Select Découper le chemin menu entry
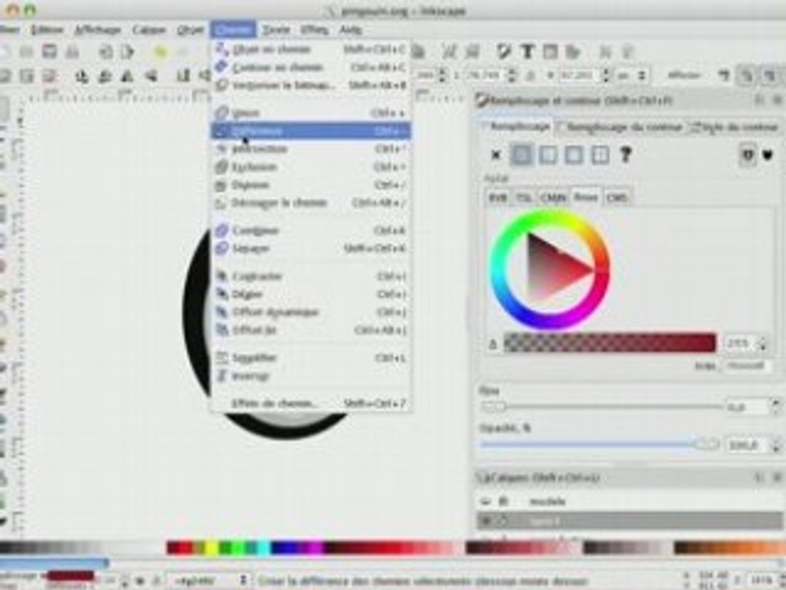786x590 pixels. (311, 203)
